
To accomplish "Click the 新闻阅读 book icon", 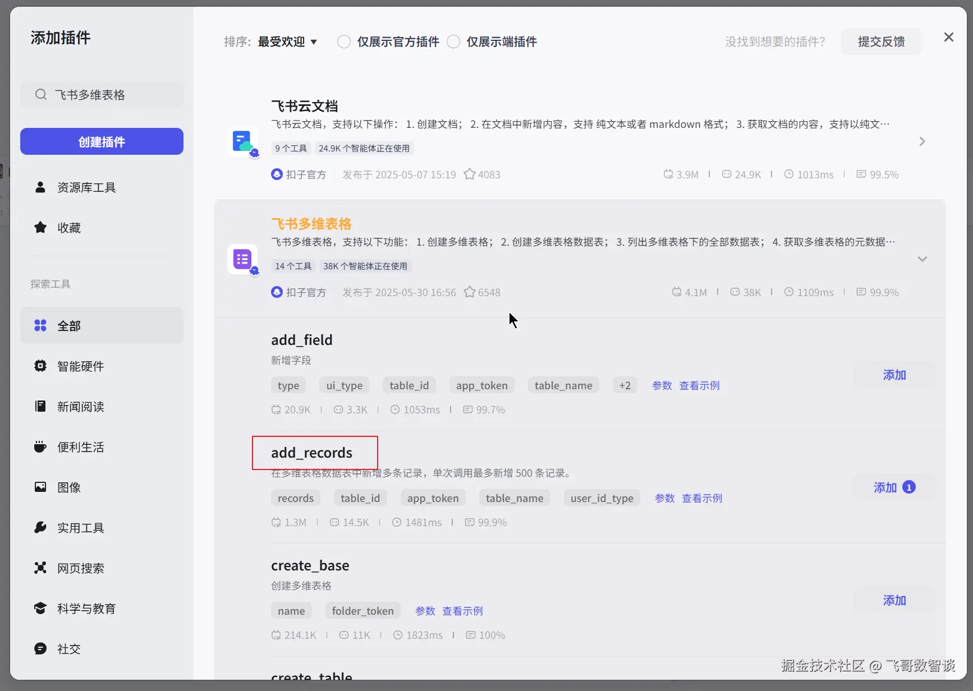I will [x=40, y=406].
